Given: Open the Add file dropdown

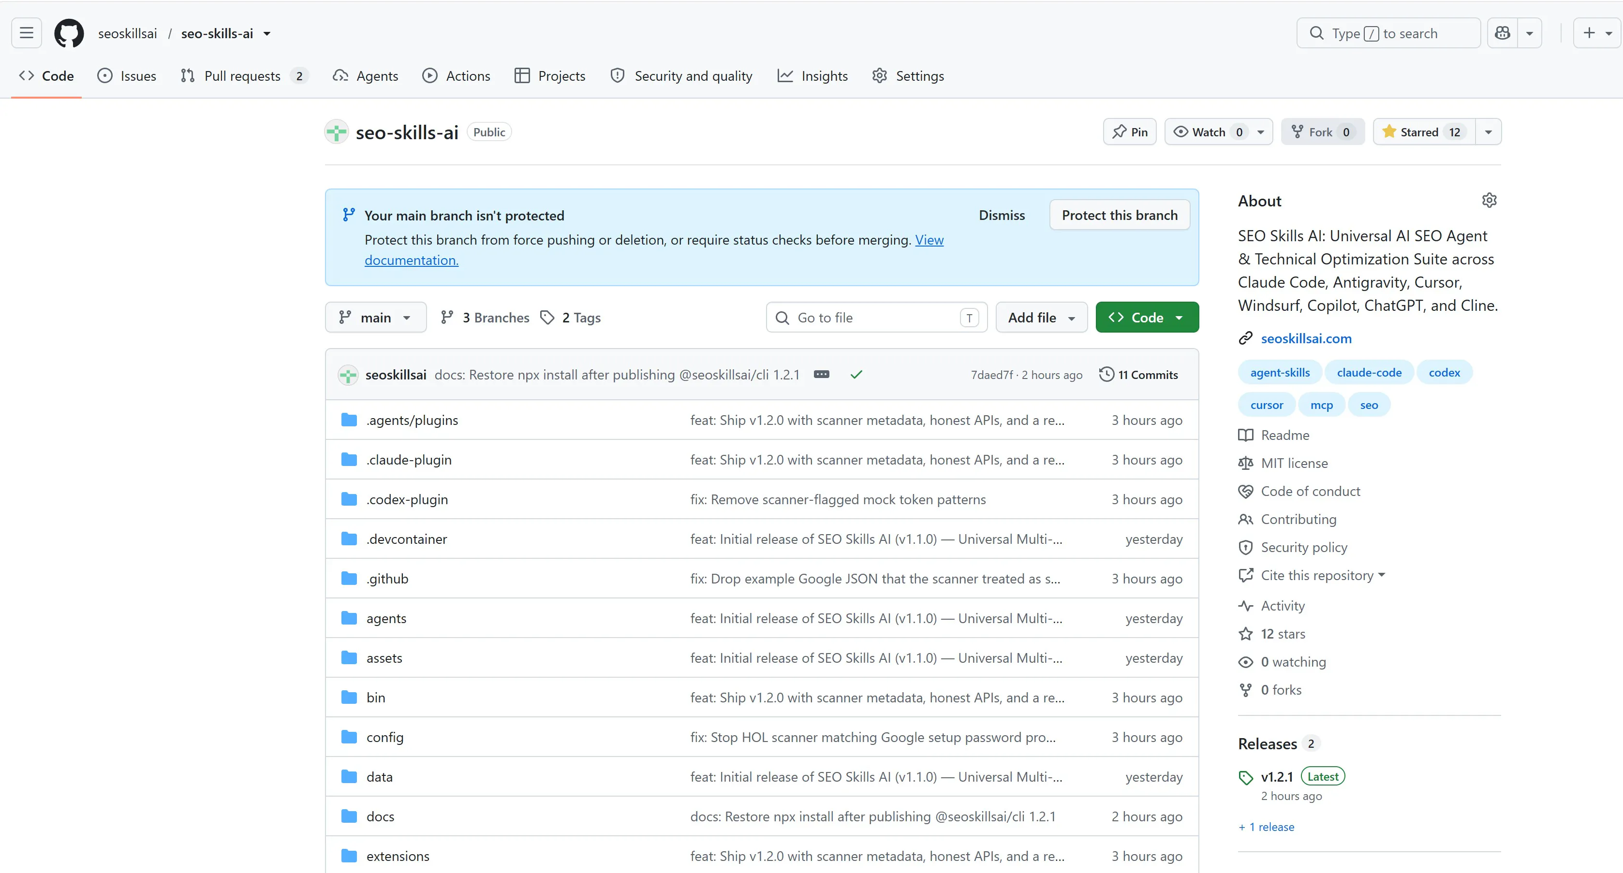Looking at the screenshot, I should 1042,318.
